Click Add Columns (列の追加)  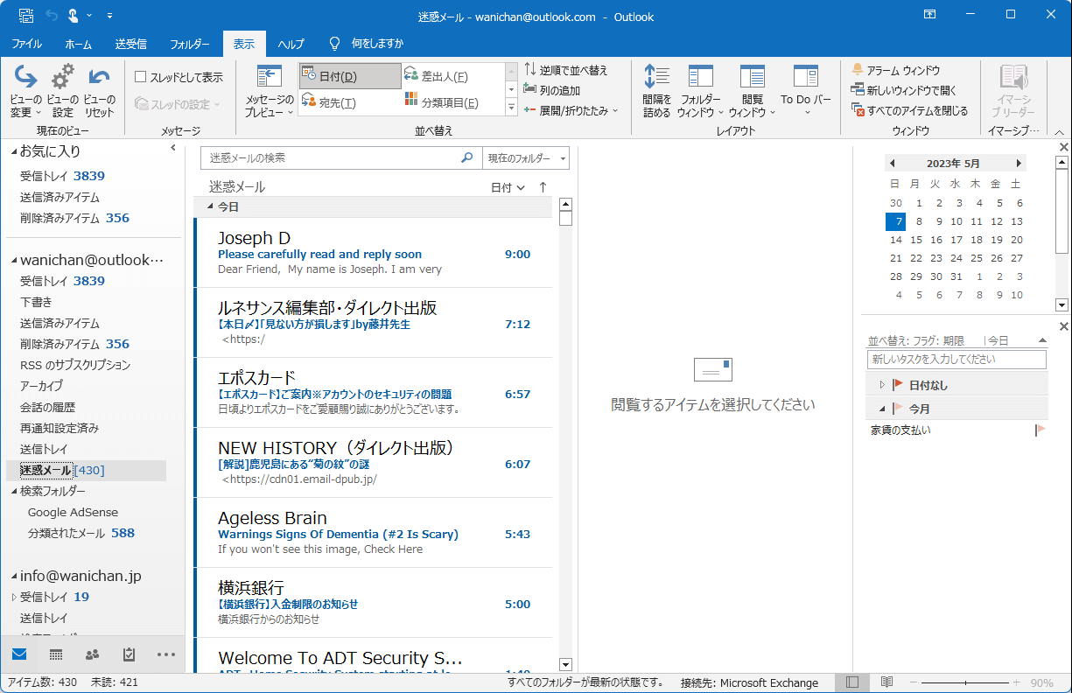point(552,90)
